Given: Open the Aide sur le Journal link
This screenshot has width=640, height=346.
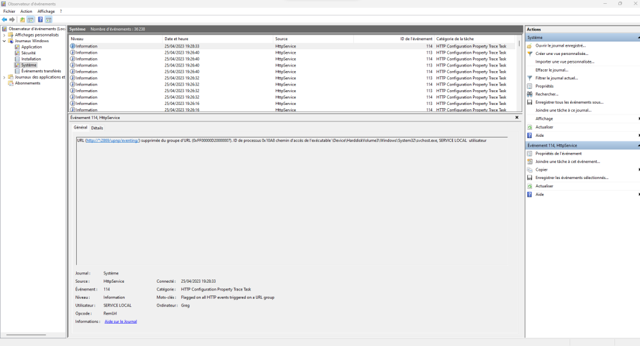Looking at the screenshot, I should (x=120, y=322).
